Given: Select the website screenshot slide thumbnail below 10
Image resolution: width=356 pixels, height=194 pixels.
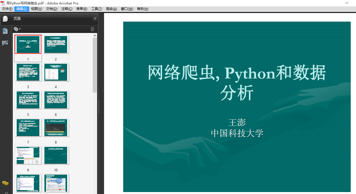Looking at the screenshot, I should pyautogui.click(x=56, y=183).
